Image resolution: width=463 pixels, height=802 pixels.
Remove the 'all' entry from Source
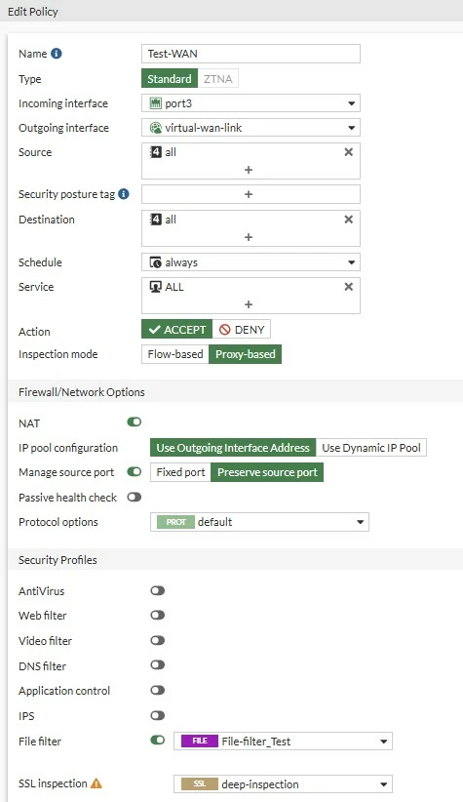[x=349, y=152]
